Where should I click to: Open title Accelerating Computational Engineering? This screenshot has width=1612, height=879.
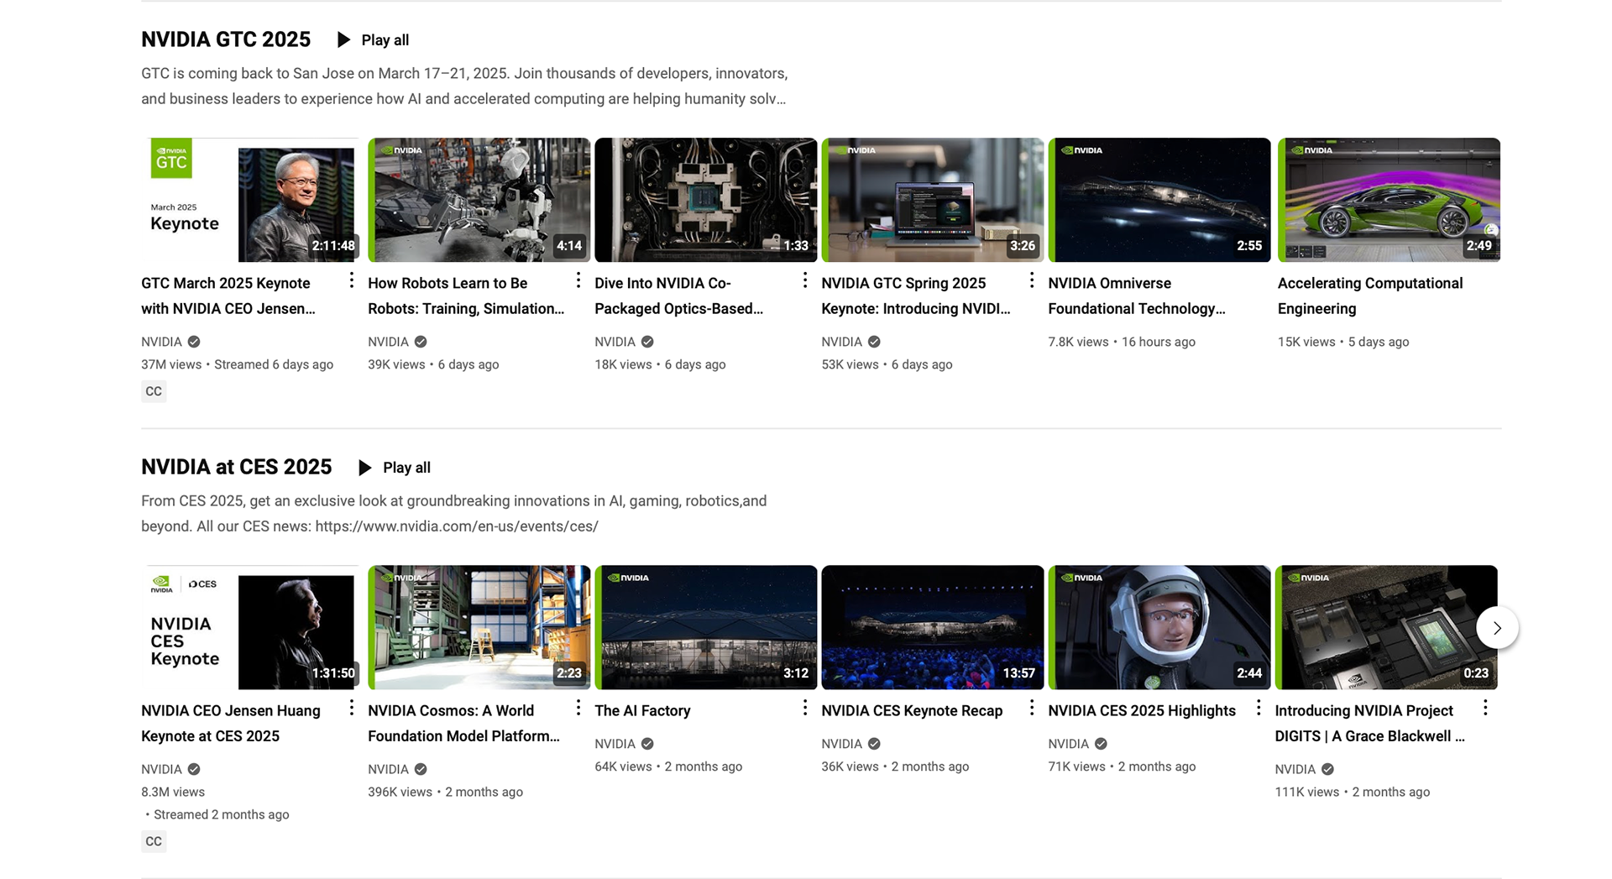point(1370,296)
